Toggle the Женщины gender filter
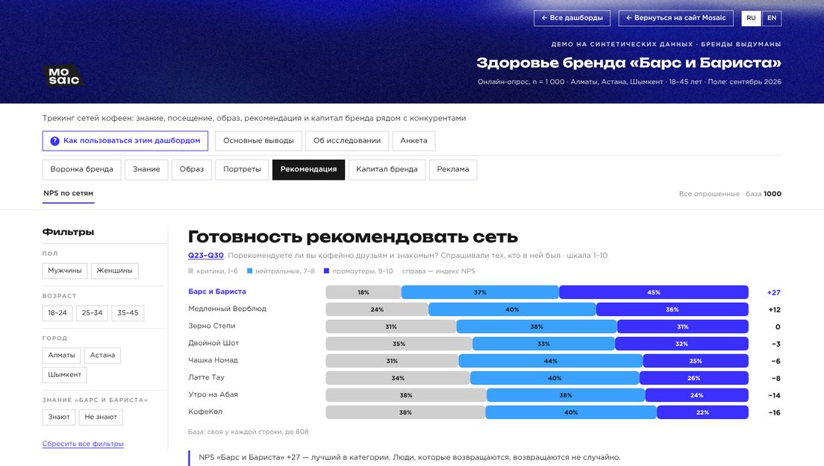The image size is (824, 466). (114, 271)
